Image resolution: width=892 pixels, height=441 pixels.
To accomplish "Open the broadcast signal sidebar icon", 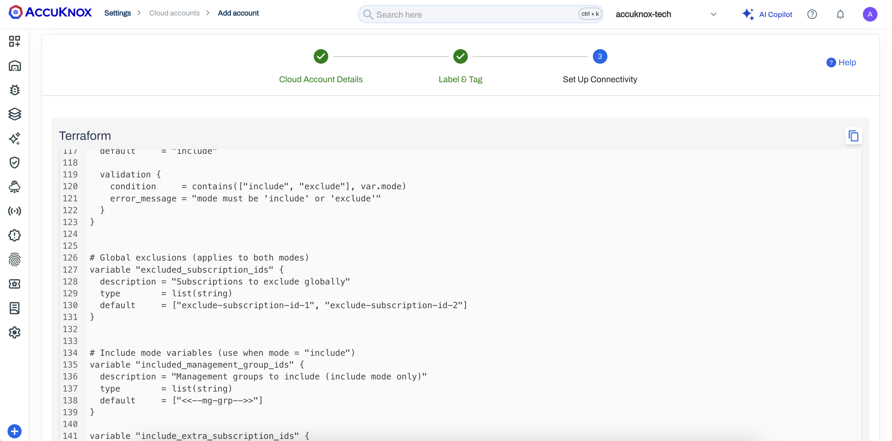I will click(15, 211).
